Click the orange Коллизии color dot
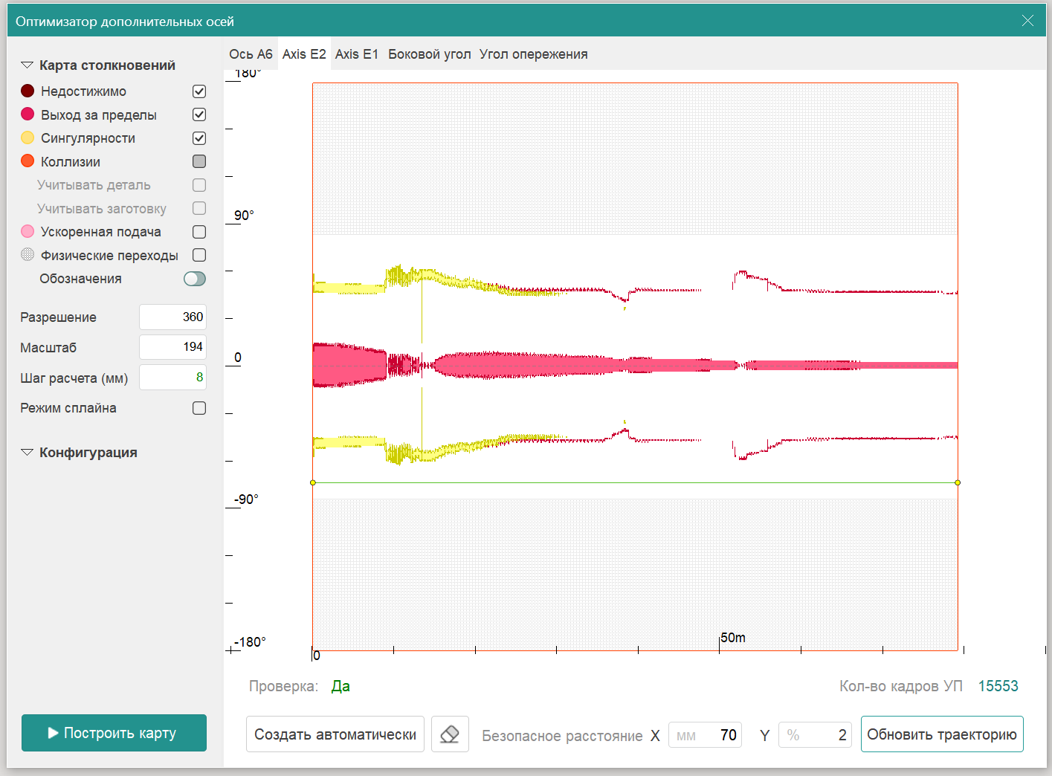 [28, 161]
